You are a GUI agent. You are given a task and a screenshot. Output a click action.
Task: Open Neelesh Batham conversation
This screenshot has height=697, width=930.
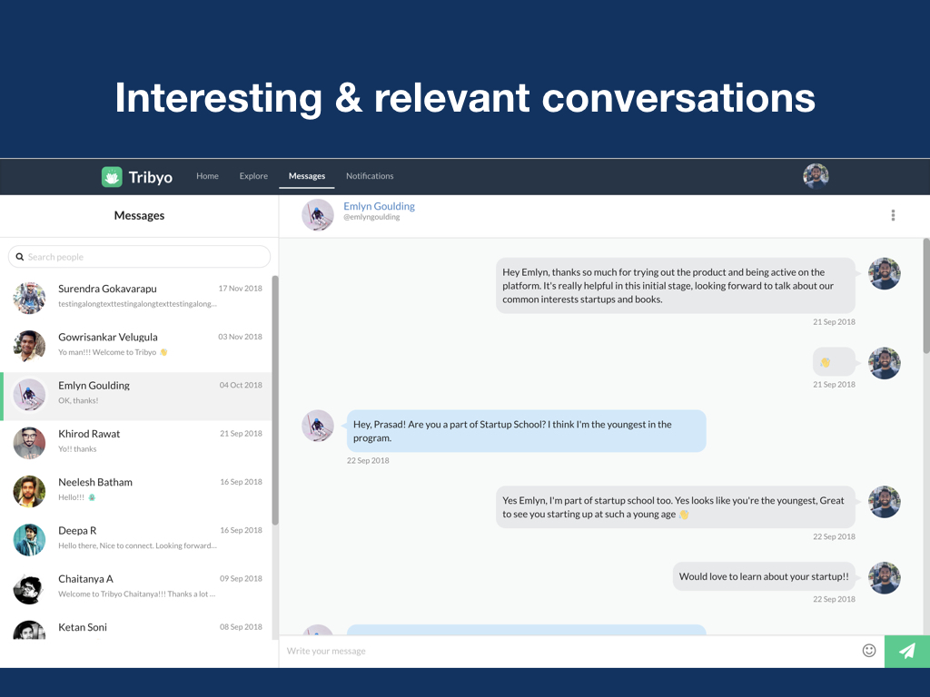pos(136,493)
